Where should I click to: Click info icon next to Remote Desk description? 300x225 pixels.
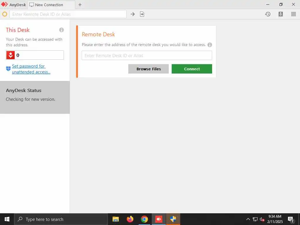point(210,45)
